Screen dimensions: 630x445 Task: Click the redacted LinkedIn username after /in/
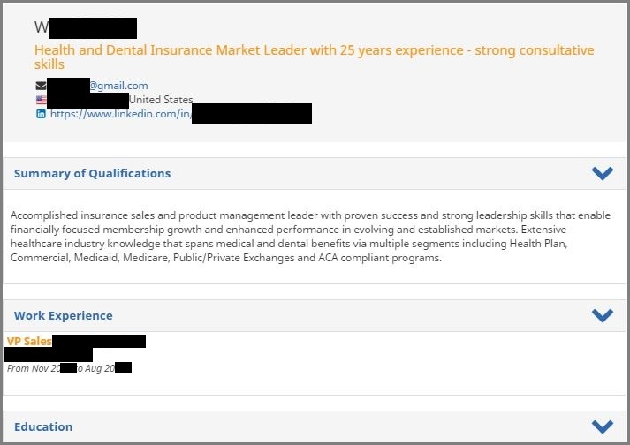tap(251, 114)
